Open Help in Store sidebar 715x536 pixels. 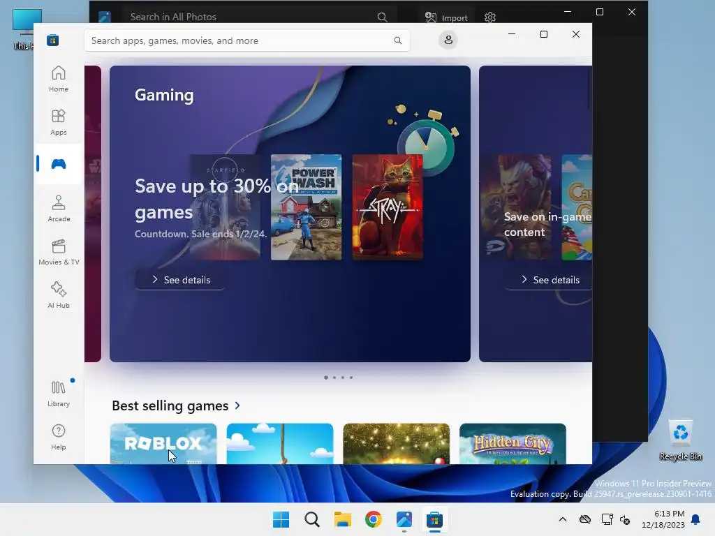coord(59,437)
